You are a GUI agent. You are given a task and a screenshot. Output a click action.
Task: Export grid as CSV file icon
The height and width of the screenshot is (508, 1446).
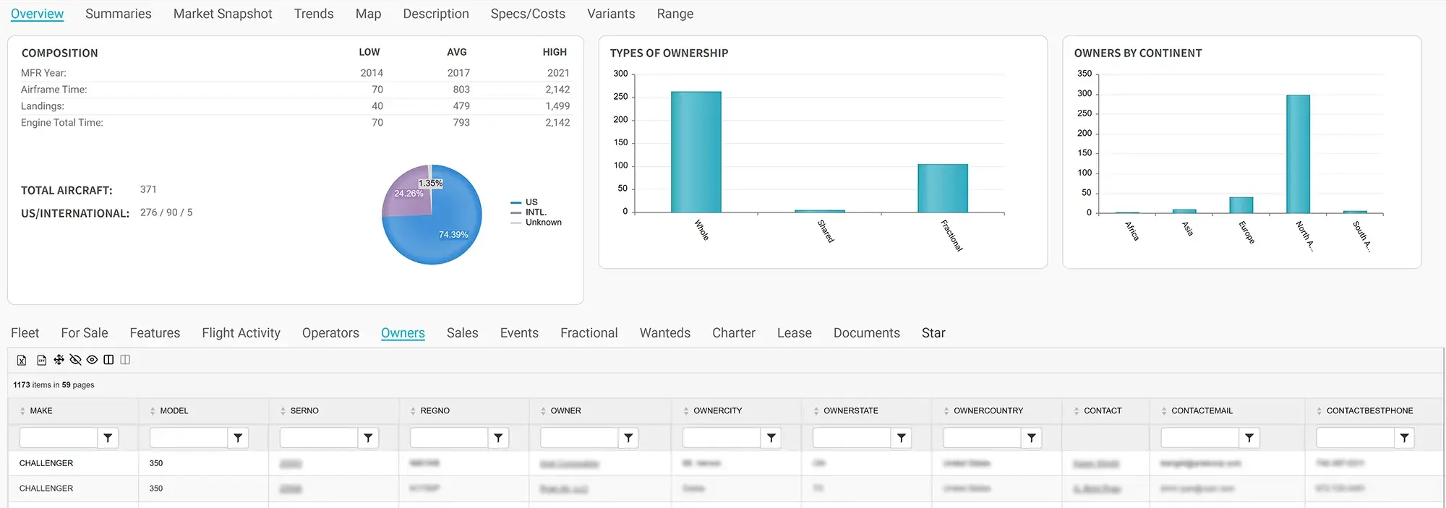[x=41, y=360]
